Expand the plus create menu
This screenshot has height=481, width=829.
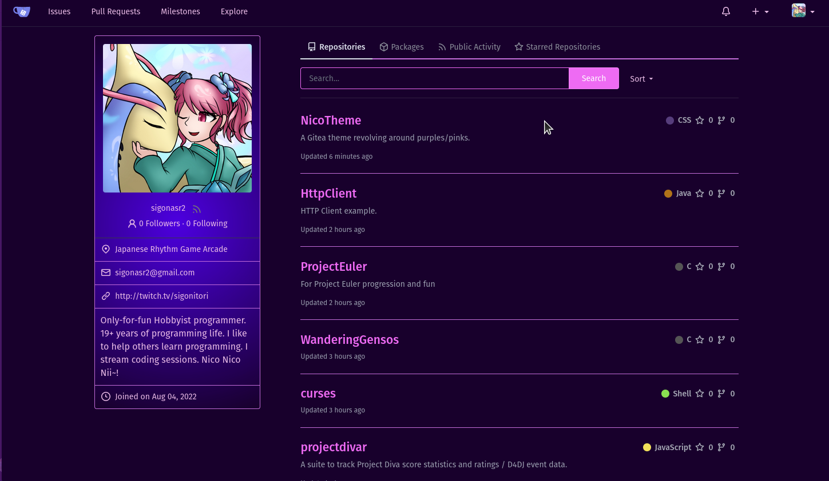point(760,11)
